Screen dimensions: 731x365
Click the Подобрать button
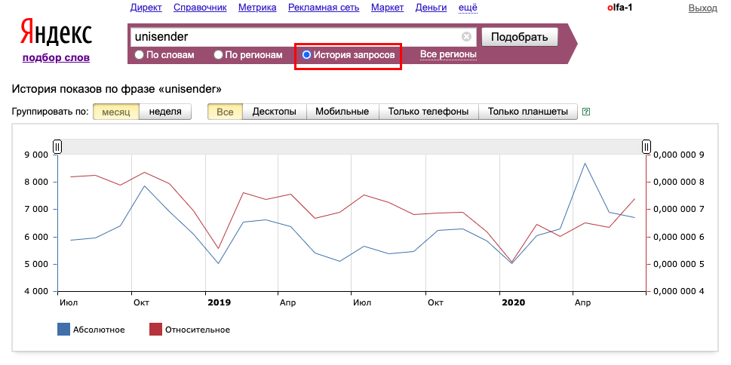pos(519,37)
